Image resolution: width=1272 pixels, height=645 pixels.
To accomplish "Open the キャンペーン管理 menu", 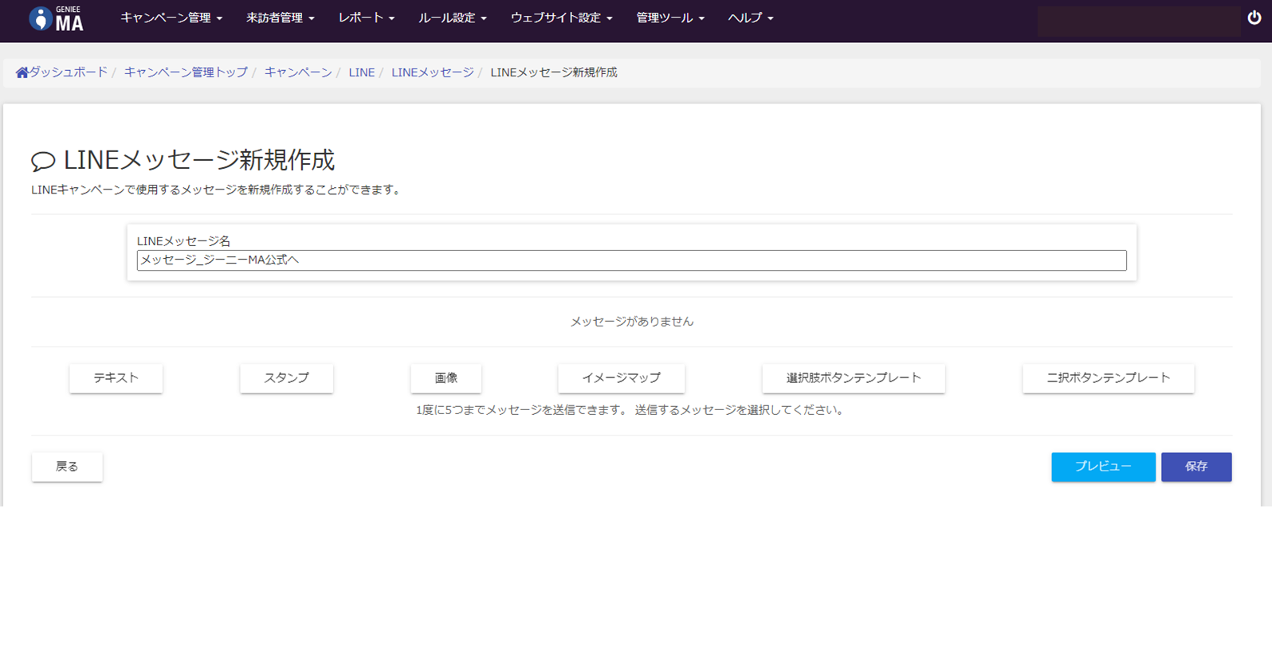I will click(x=171, y=18).
